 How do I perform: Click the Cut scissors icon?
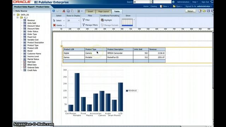pyautogui.click(x=64, y=11)
